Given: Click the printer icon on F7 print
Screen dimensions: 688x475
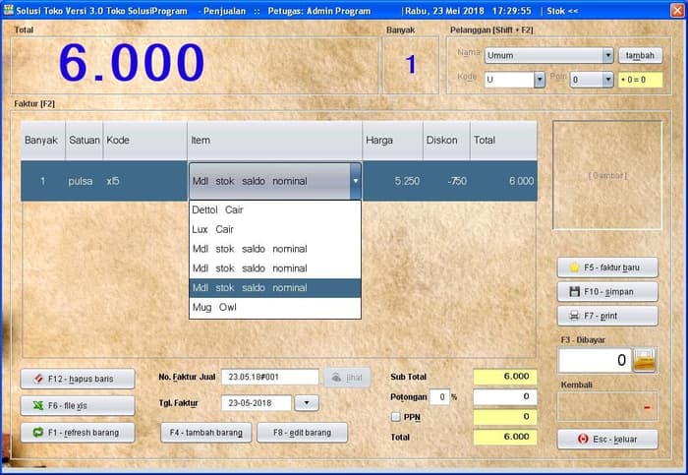Looking at the screenshot, I should pyautogui.click(x=573, y=316).
